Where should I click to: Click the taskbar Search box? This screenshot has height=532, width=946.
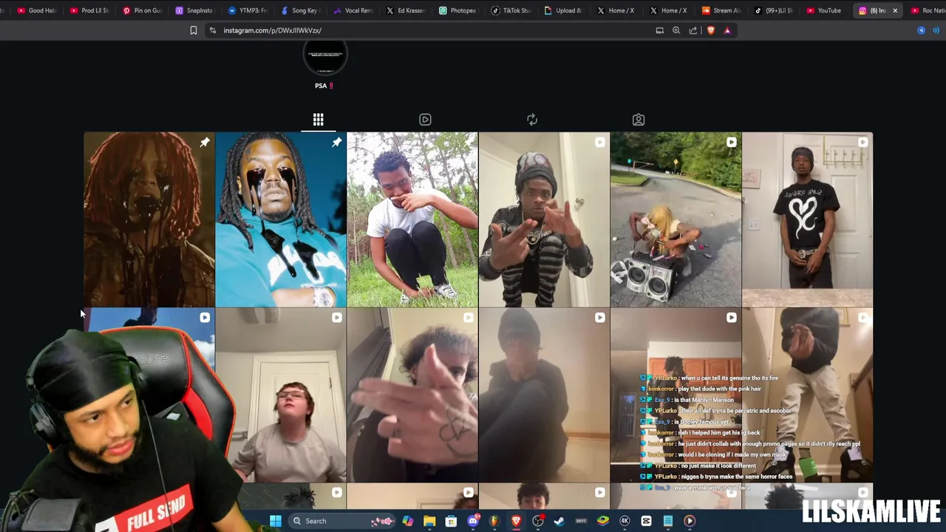(x=343, y=521)
